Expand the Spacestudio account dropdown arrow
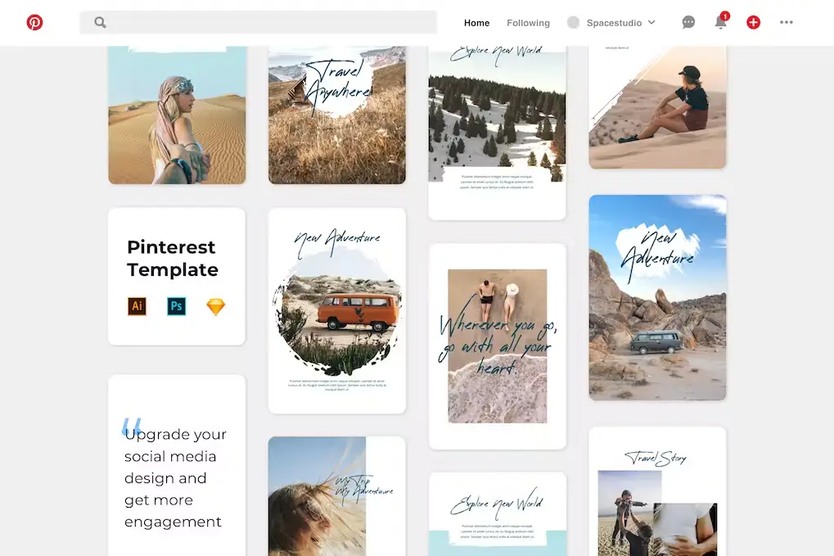Image resolution: width=834 pixels, height=556 pixels. [651, 23]
